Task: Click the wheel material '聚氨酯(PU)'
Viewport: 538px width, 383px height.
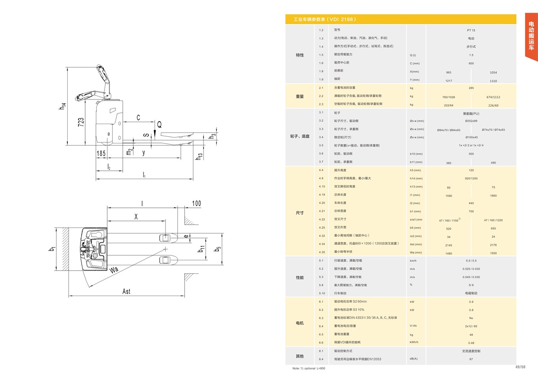Action: (x=471, y=113)
